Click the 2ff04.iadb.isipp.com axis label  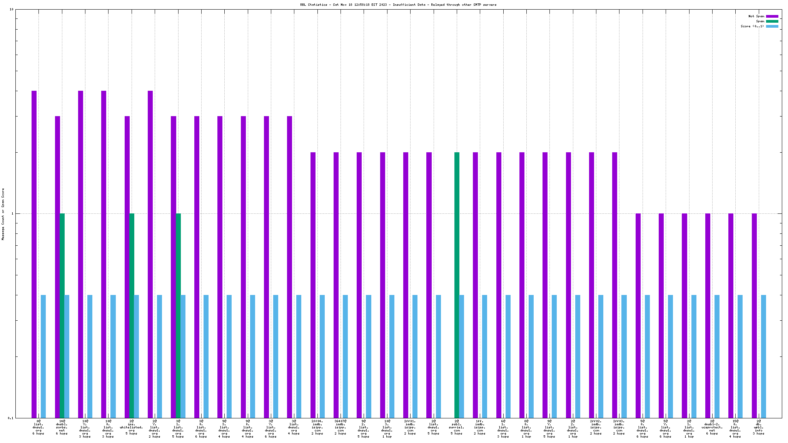[317, 427]
